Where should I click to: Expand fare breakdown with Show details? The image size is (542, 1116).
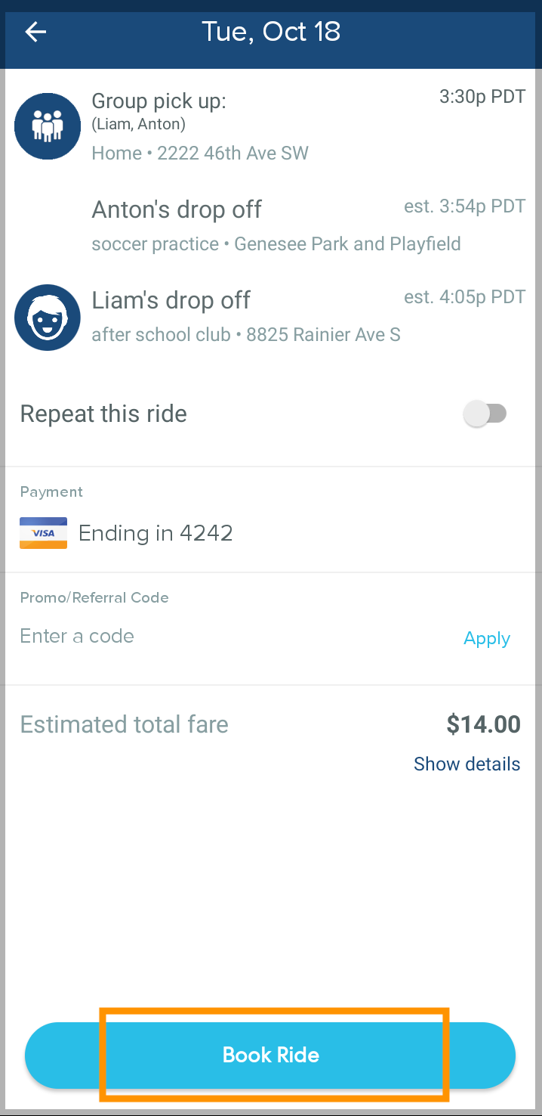click(467, 764)
